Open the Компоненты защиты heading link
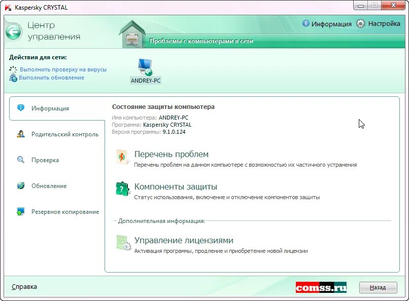The image size is (409, 301). (176, 186)
